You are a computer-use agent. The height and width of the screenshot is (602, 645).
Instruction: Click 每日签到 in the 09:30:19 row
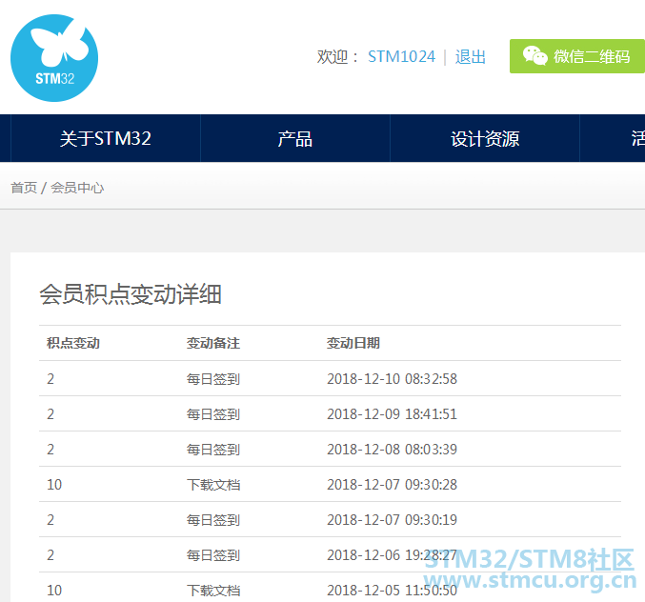(213, 520)
